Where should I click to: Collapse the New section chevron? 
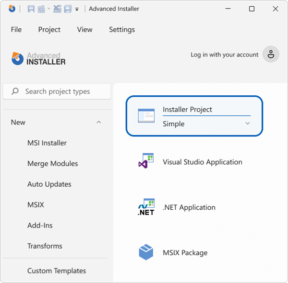98,122
